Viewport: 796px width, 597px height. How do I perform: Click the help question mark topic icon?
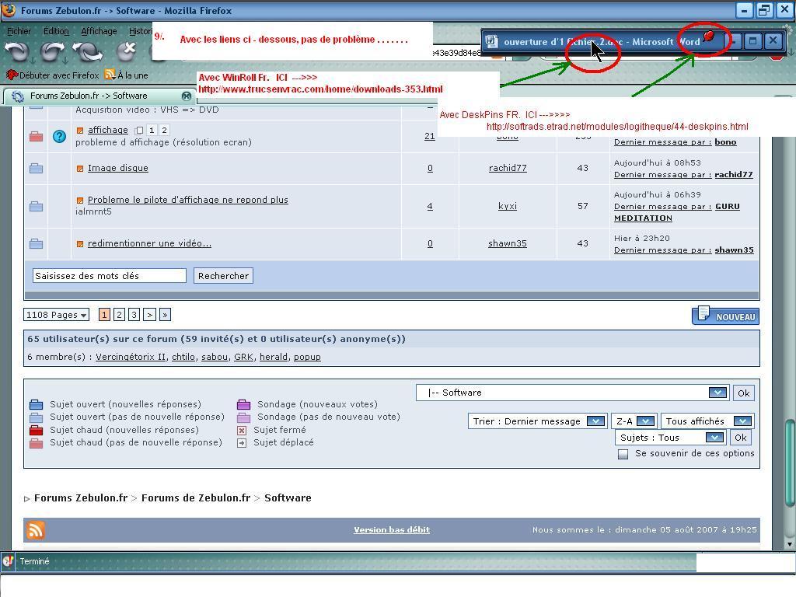(59, 136)
